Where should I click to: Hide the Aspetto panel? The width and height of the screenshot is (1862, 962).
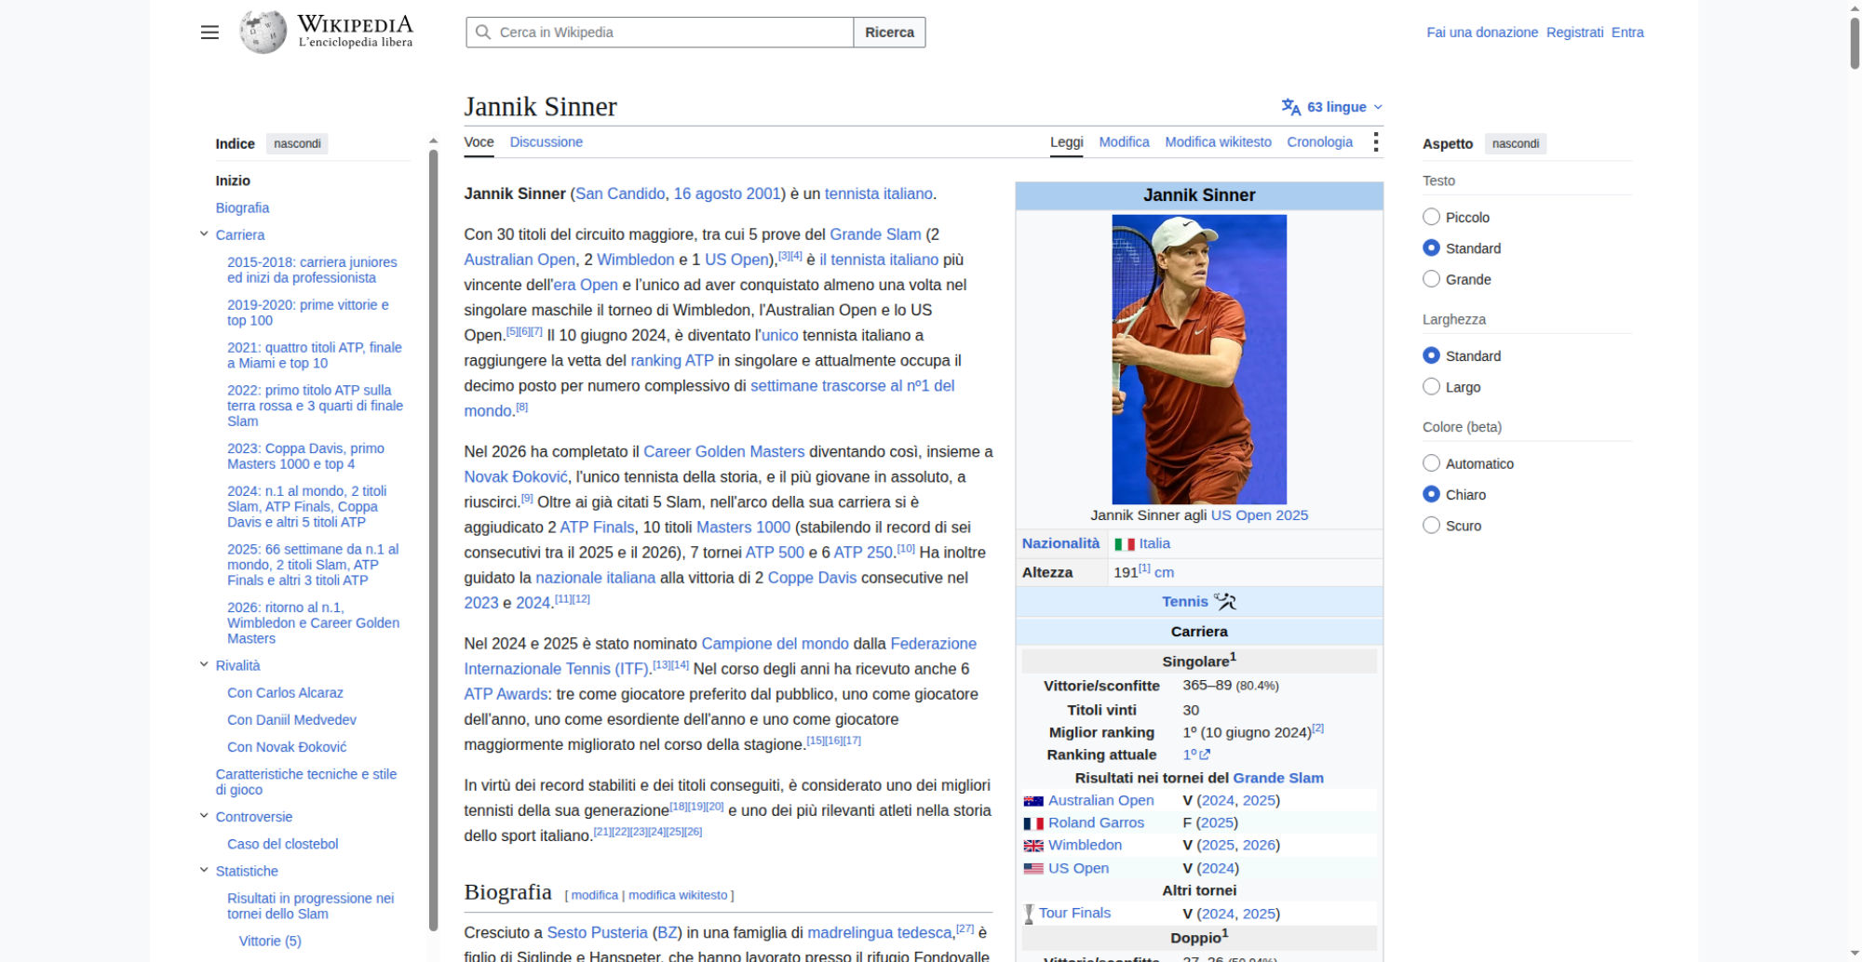coord(1516,143)
